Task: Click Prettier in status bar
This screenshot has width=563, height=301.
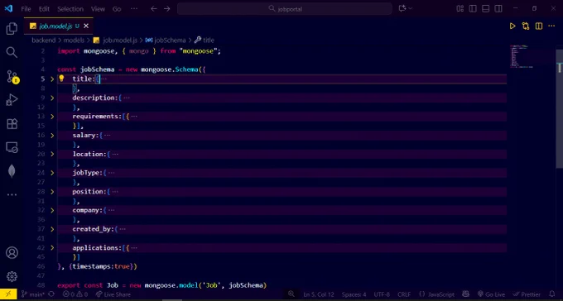Action: pos(527,294)
